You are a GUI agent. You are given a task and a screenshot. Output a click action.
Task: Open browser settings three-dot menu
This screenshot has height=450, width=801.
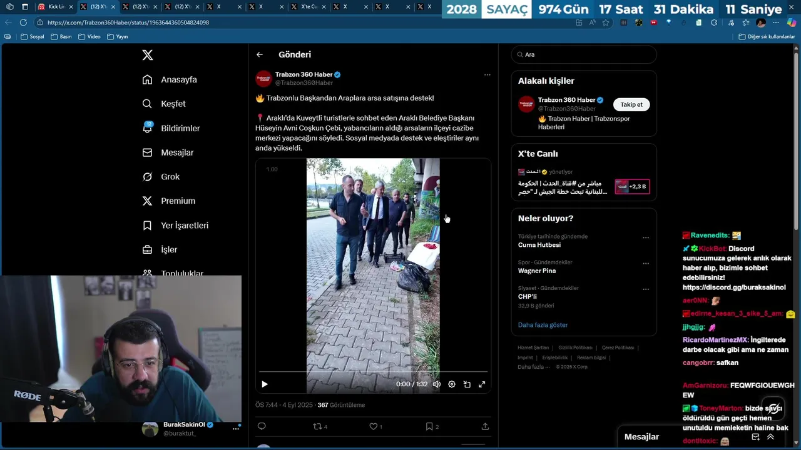tap(776, 22)
